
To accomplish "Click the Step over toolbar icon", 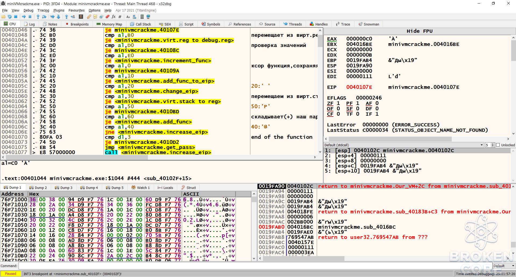I will pyautogui.click(x=44, y=17).
